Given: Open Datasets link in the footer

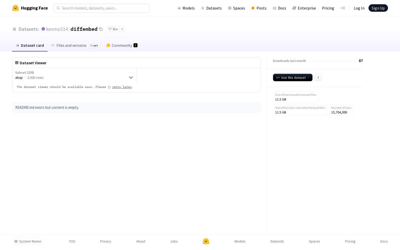Looking at the screenshot, I should coord(277,241).
